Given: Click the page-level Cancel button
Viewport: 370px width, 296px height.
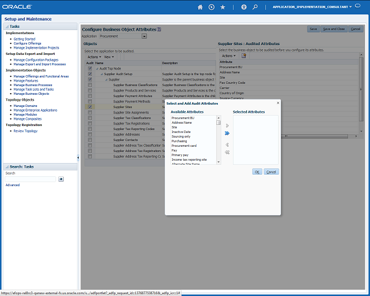Looking at the screenshot, I should point(356,29).
